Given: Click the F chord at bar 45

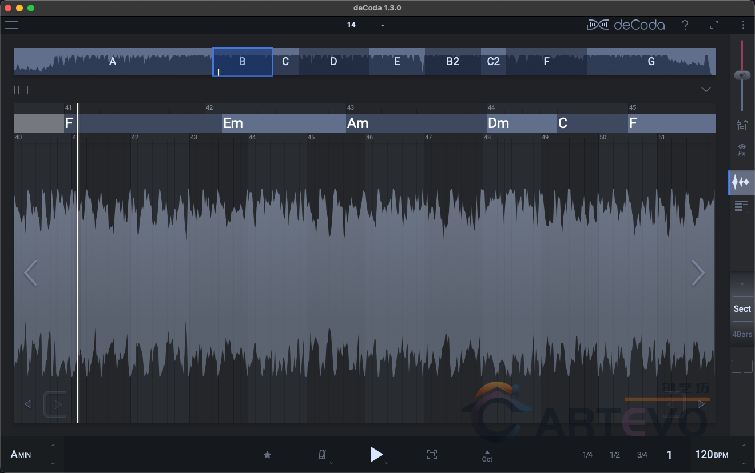Looking at the screenshot, I should pyautogui.click(x=671, y=123).
